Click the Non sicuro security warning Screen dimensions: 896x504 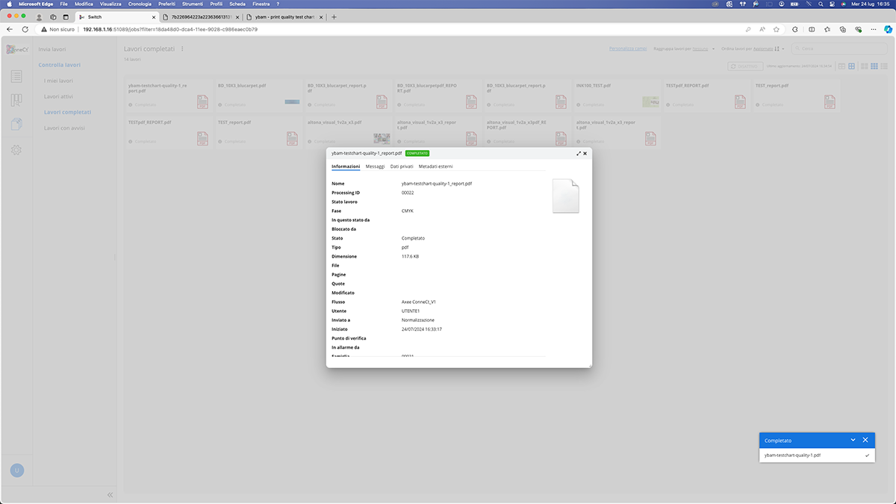pyautogui.click(x=60, y=29)
